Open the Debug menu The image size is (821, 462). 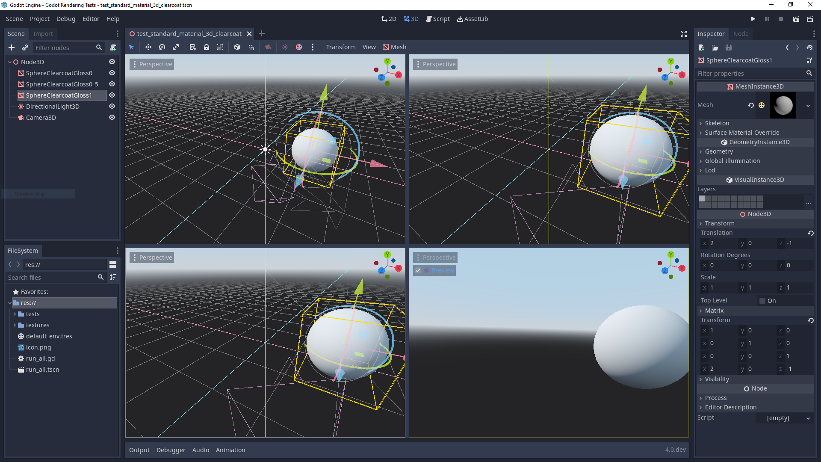(65, 18)
